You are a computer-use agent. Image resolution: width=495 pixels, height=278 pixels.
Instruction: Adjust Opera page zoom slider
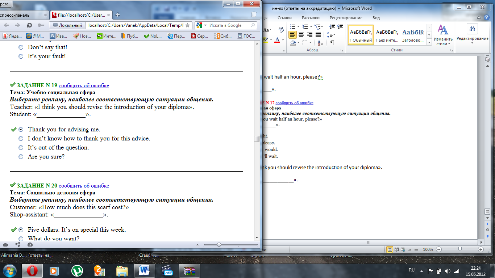(219, 245)
